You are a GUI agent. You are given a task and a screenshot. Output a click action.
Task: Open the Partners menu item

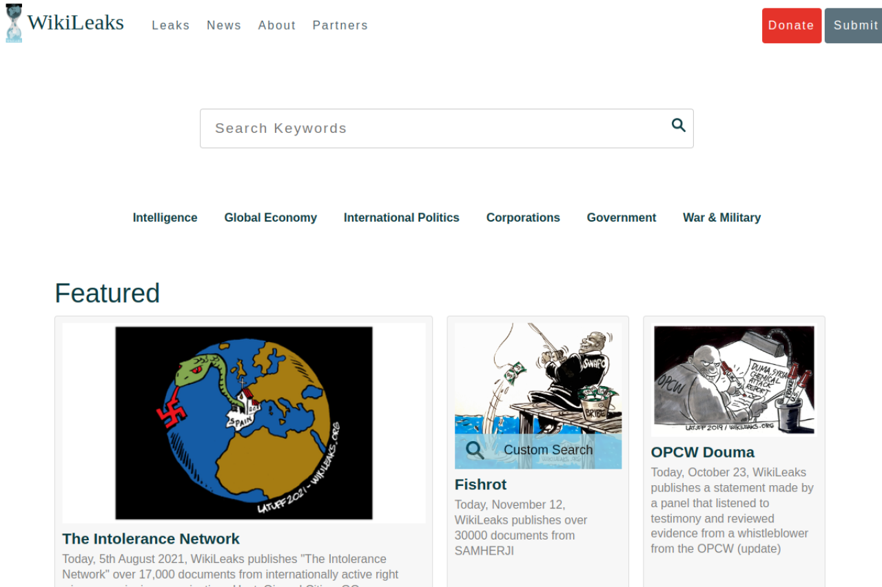pyautogui.click(x=340, y=25)
